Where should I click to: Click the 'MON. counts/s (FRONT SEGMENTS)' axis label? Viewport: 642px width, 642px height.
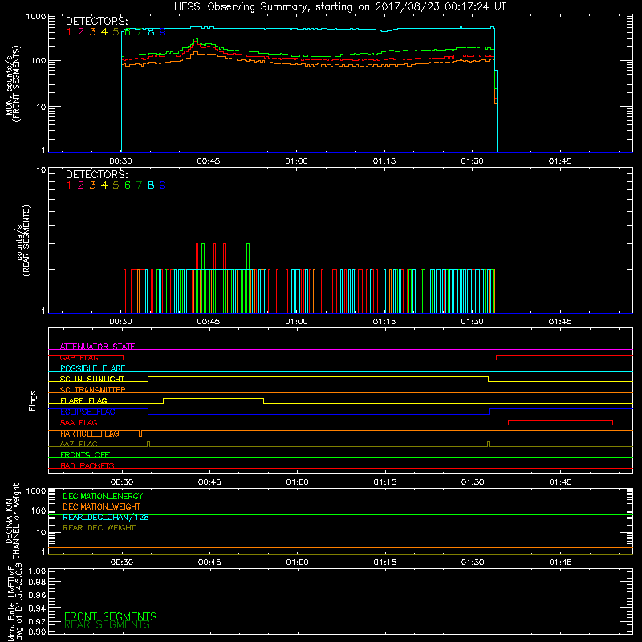coord(13,83)
